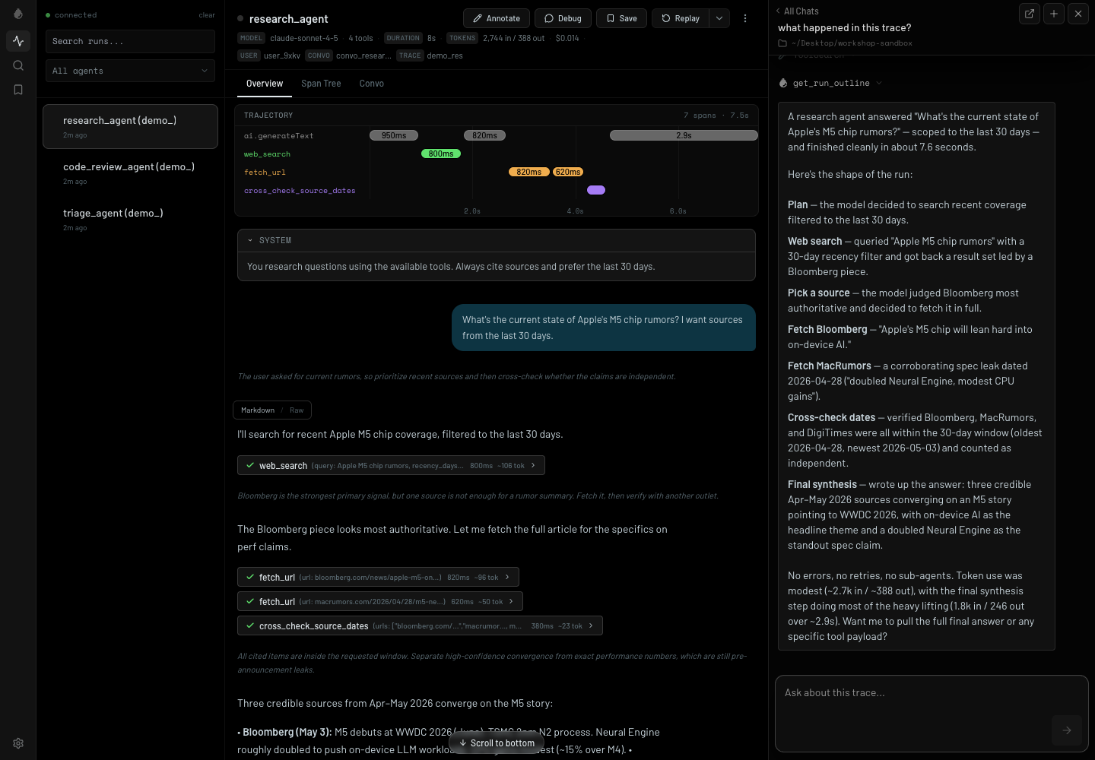Click the demo_res trace value
Screen dimensions: 1095x760
445,55
